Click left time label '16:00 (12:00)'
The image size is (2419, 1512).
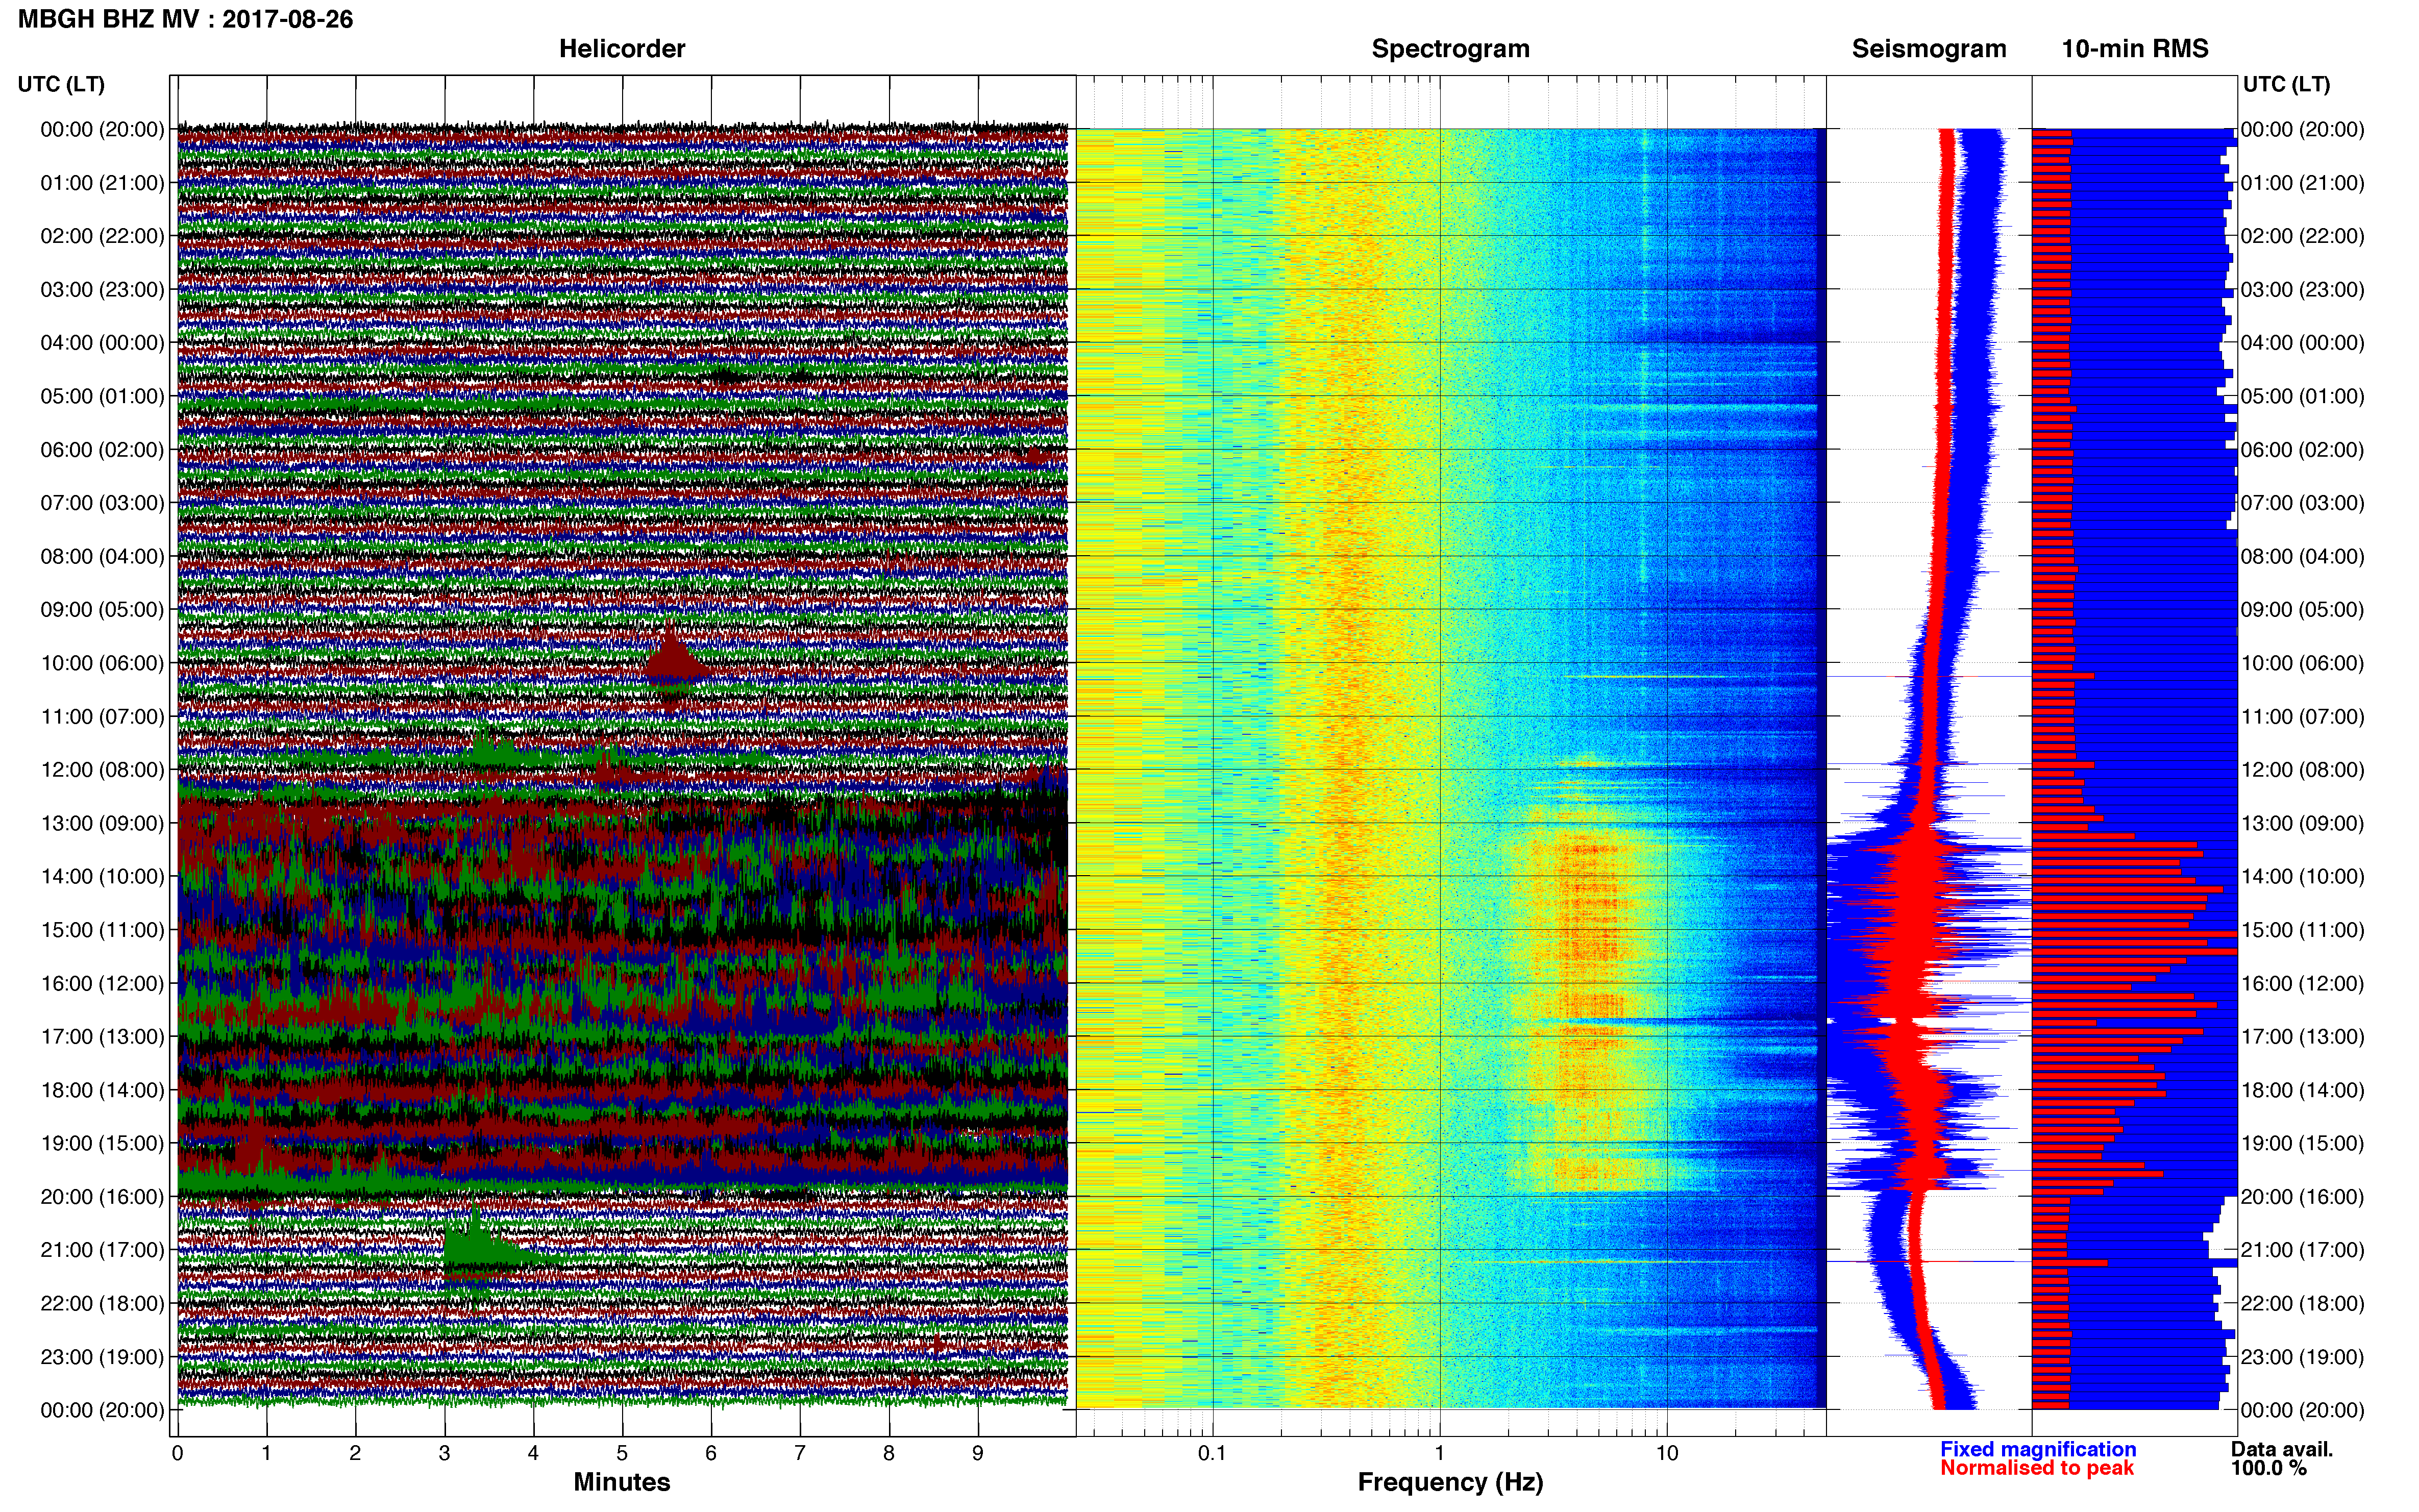click(102, 983)
